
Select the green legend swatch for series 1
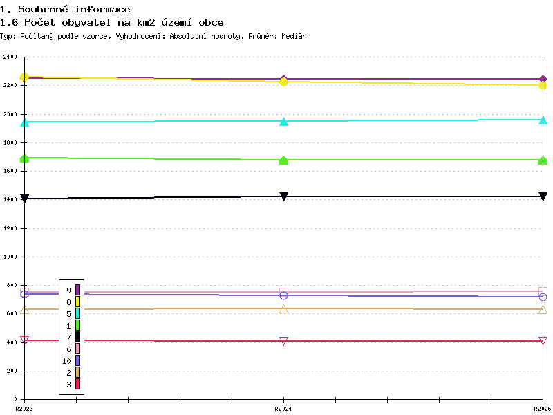77,325
